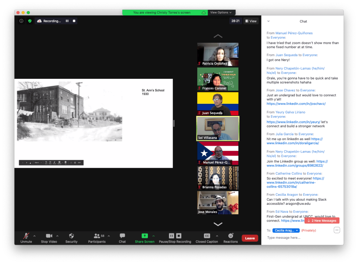Click the Chat bubble icon
The height and width of the screenshot is (264, 358).
click(122, 236)
